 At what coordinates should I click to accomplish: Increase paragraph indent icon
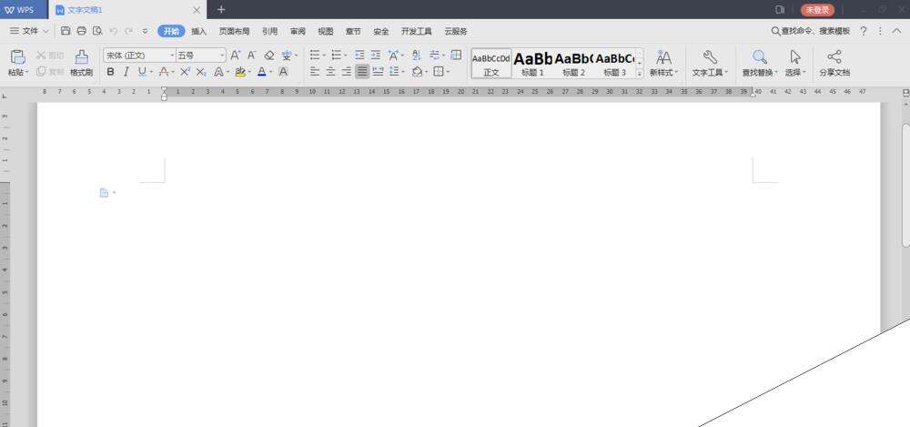point(376,56)
